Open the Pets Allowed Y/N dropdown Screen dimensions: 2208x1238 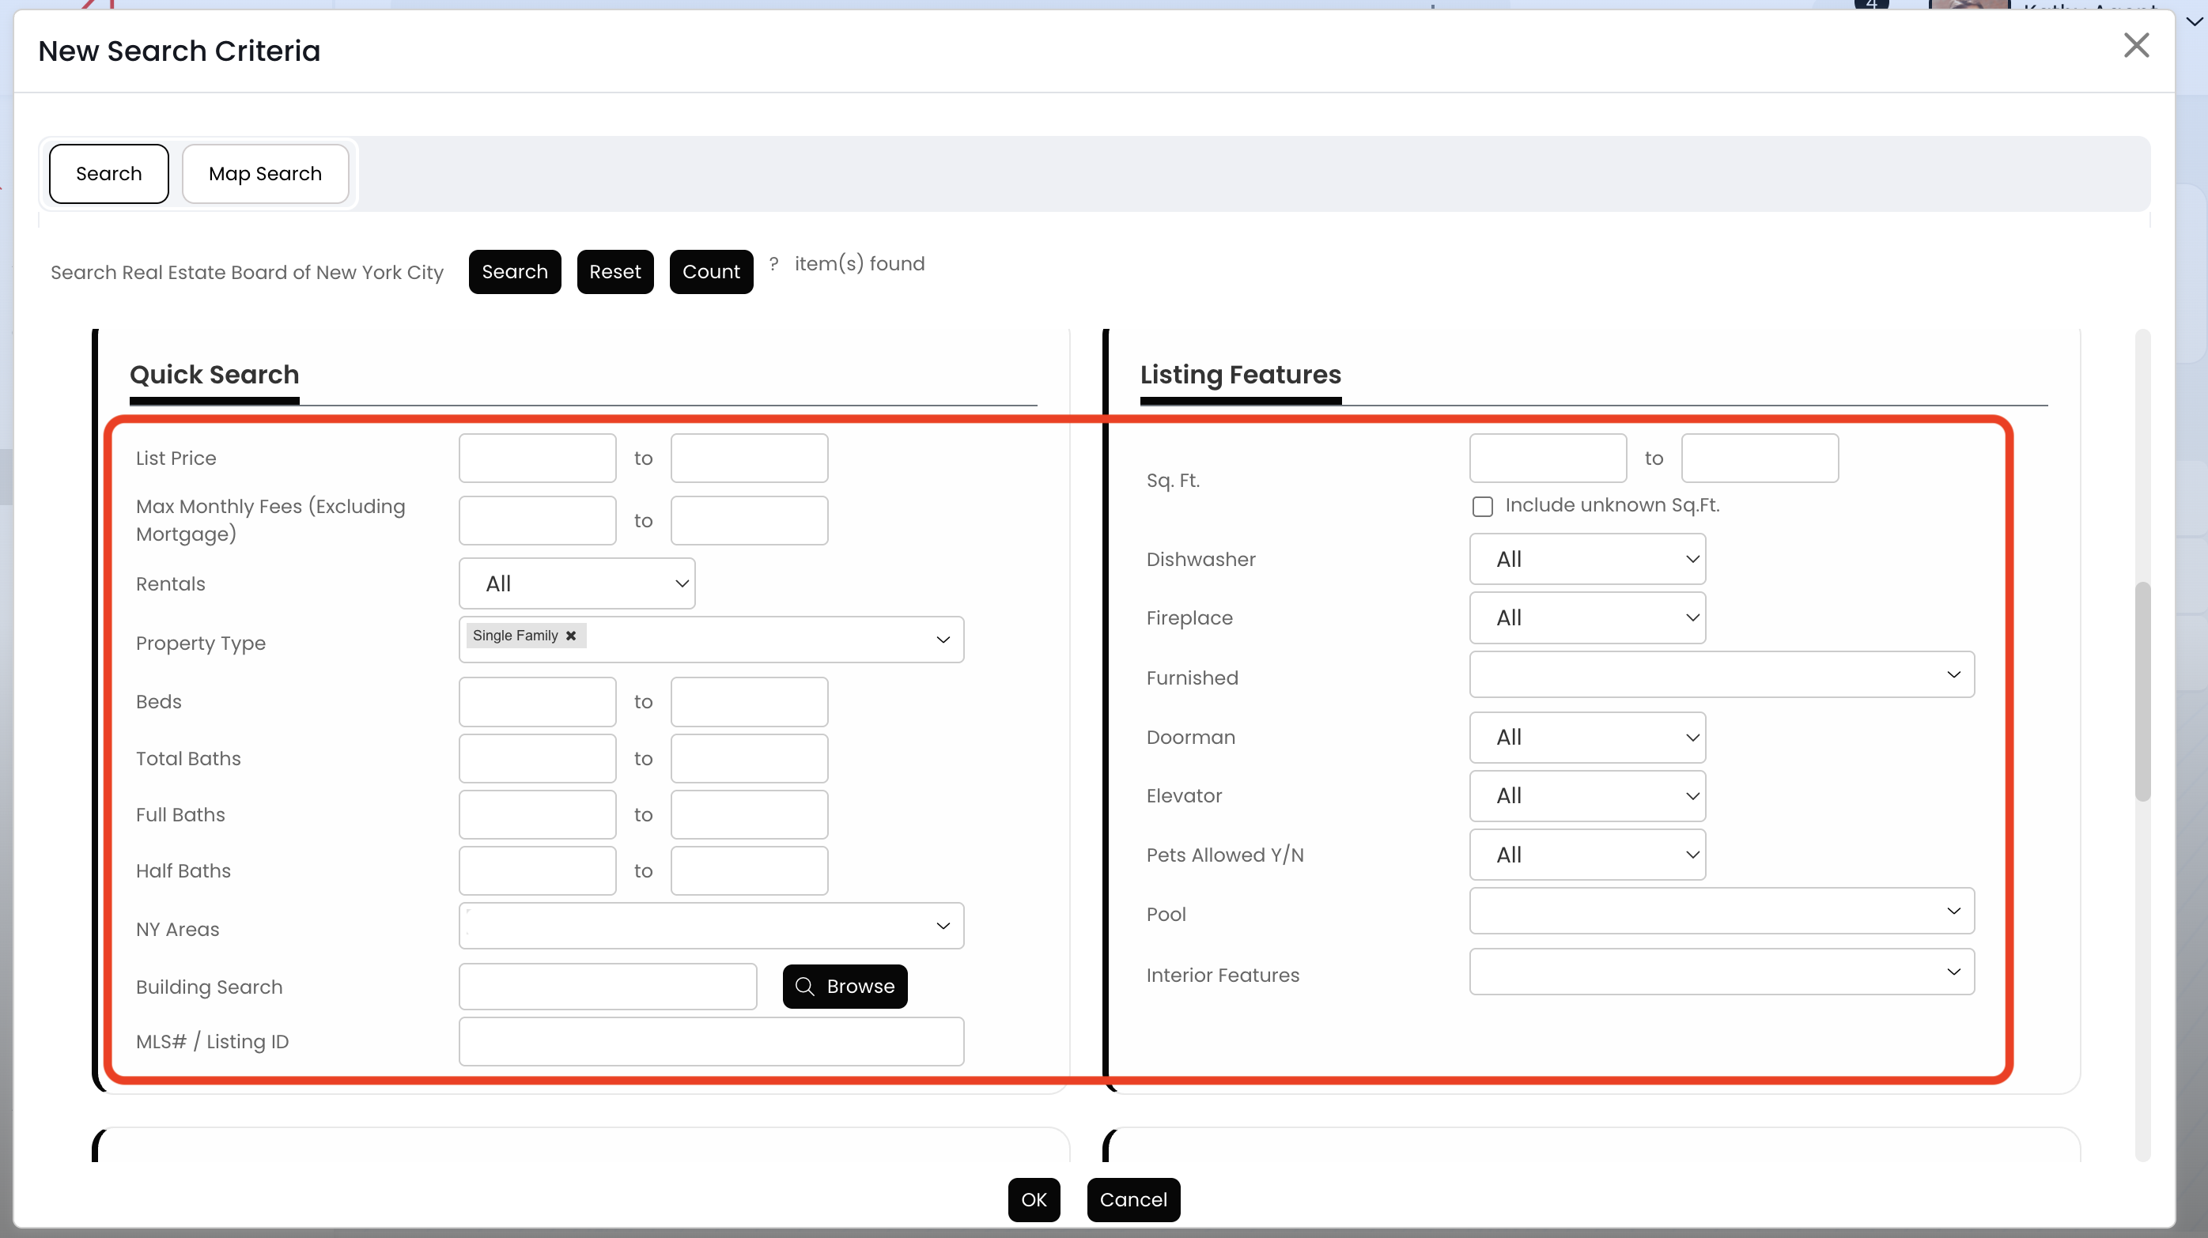coord(1586,854)
